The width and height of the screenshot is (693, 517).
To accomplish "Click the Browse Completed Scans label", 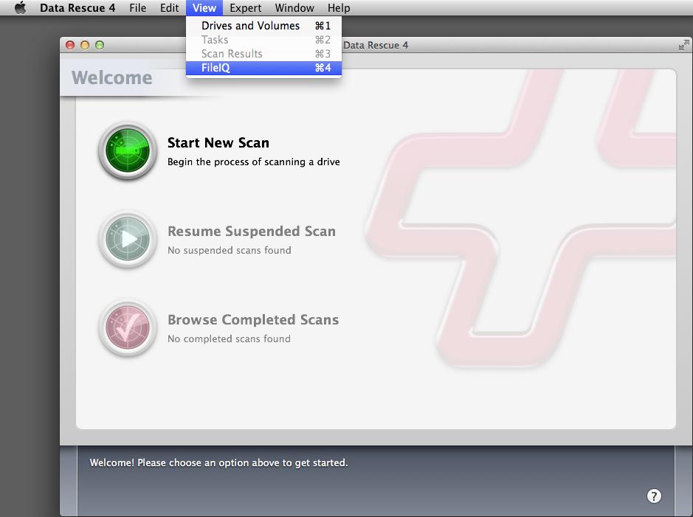I will [253, 319].
